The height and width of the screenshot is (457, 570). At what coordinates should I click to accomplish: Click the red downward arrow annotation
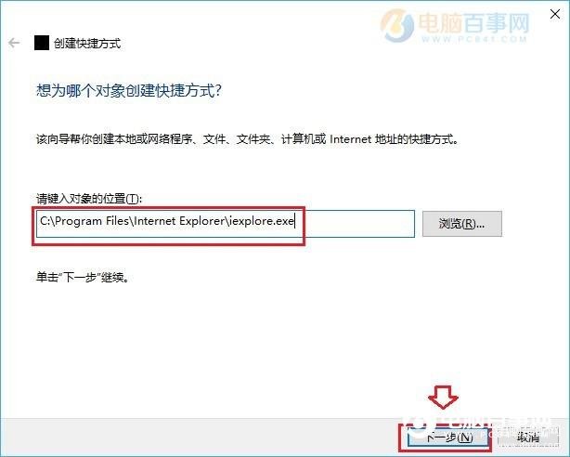[443, 397]
